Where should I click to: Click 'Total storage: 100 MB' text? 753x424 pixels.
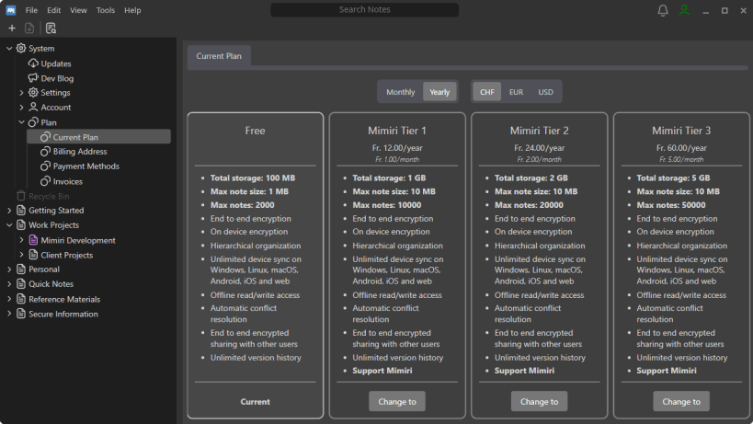pyautogui.click(x=253, y=178)
